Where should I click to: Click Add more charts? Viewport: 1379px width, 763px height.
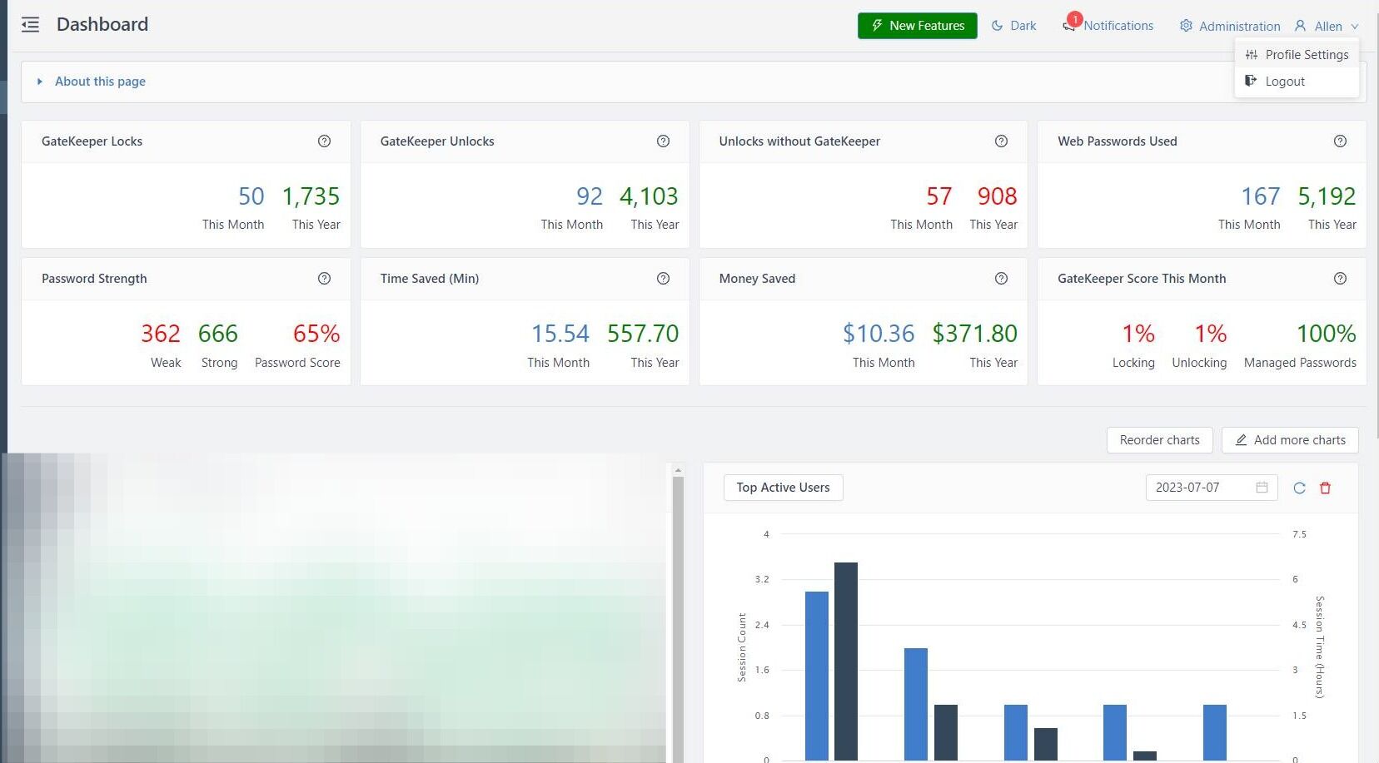coord(1290,440)
